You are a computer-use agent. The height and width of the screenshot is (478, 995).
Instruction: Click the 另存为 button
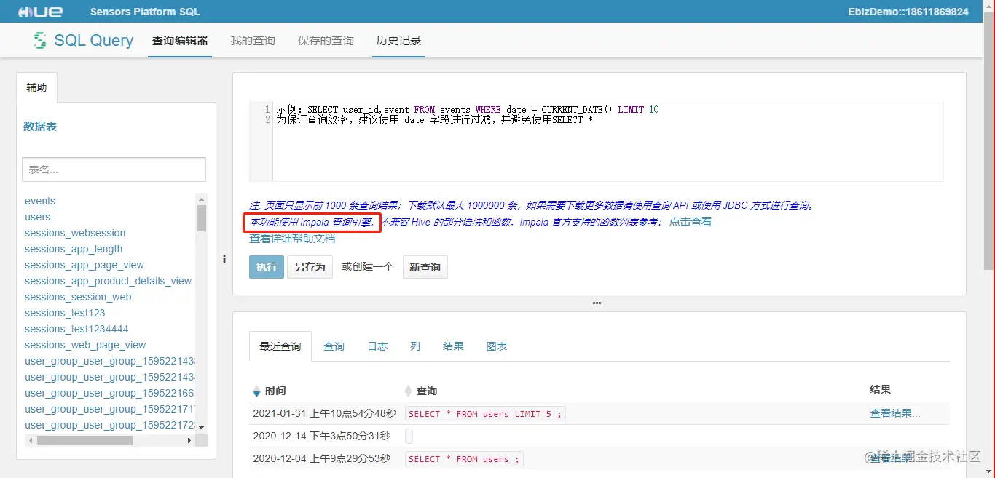coord(310,267)
